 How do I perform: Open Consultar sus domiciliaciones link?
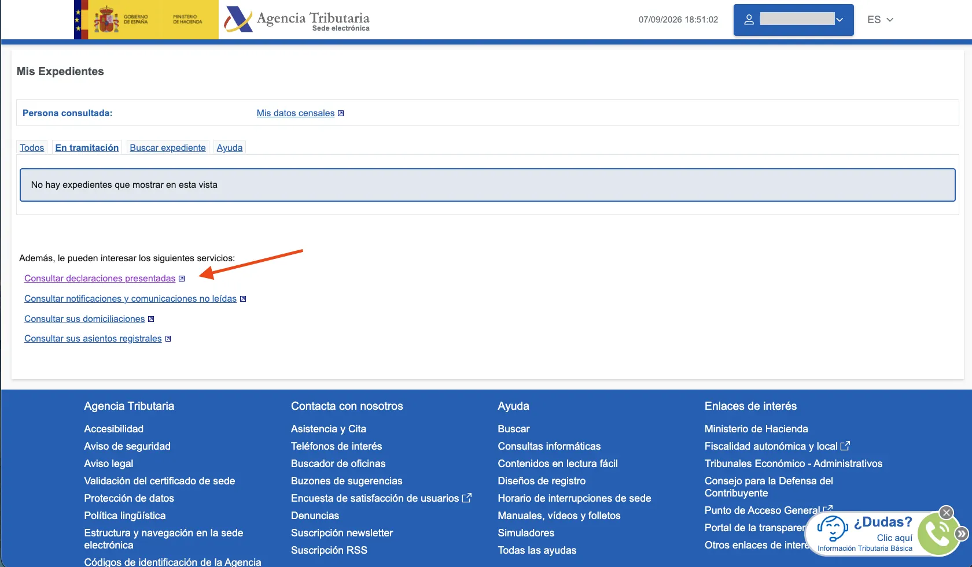84,319
